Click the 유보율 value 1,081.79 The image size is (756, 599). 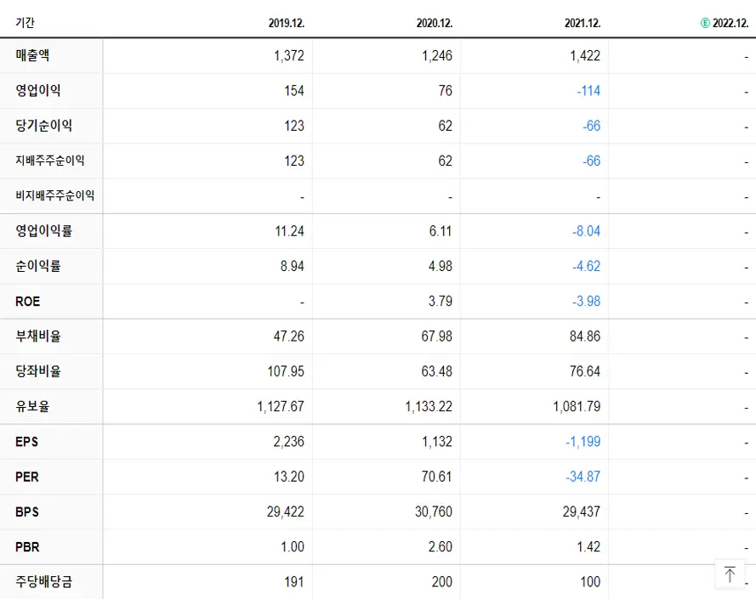(x=577, y=407)
